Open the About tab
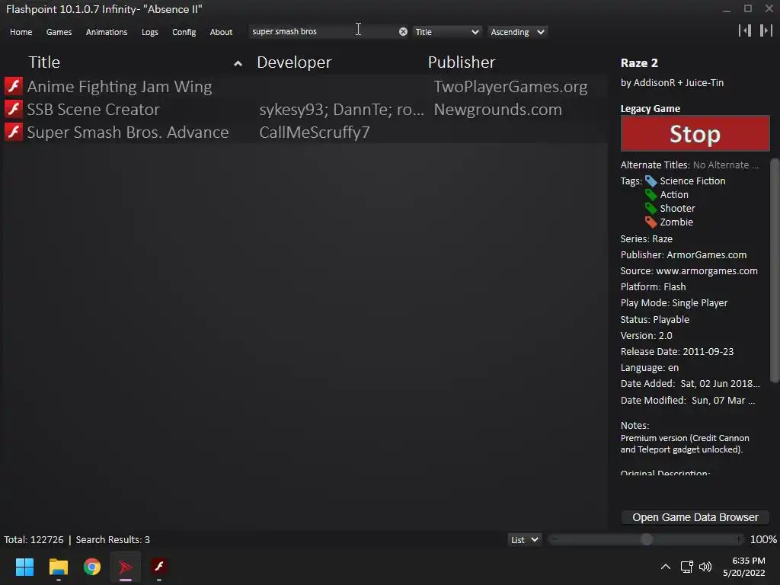Screen dimensions: 780x585 (x=221, y=32)
